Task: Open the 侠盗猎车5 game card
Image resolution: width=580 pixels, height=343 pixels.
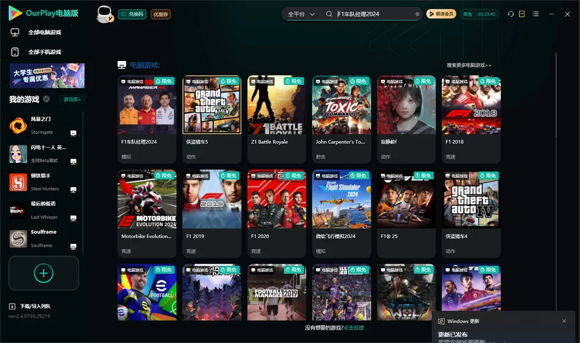Action: 212,119
